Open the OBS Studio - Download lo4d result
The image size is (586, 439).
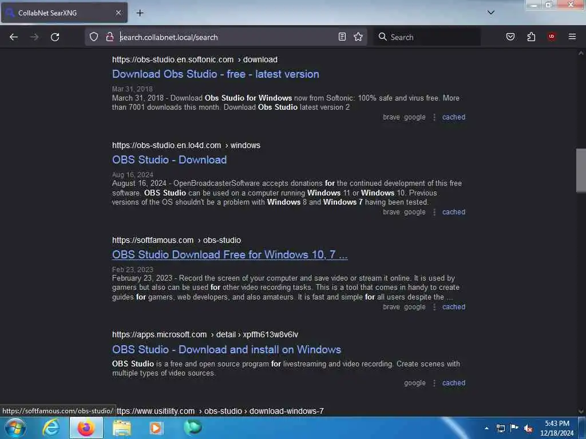click(169, 160)
